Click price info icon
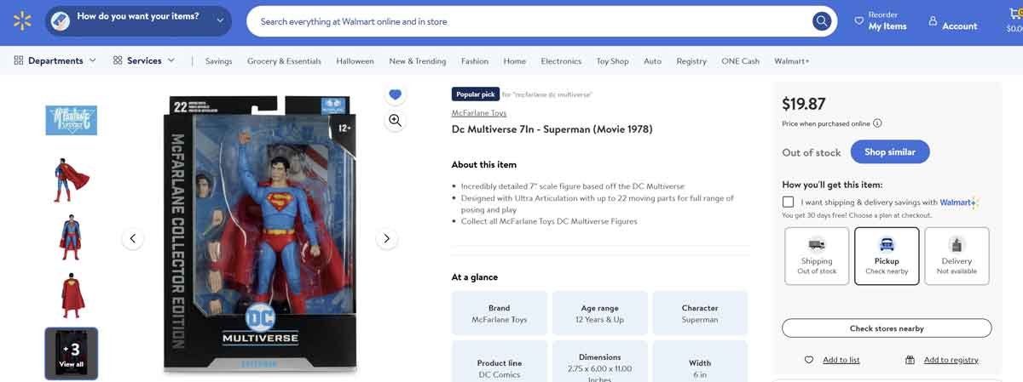Viewport: 1023px width, 382px height. [877, 123]
